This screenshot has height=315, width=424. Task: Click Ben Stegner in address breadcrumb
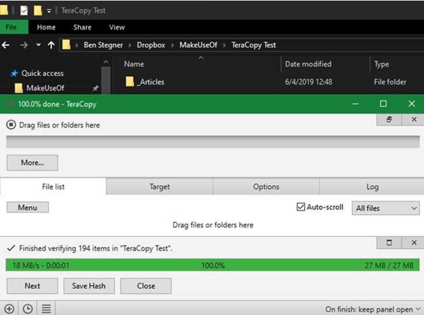[103, 45]
